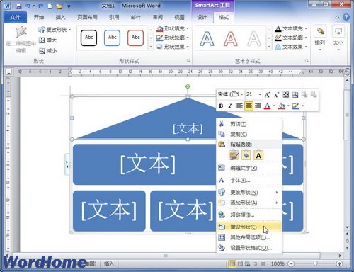Viewport: 354px width, 272px height.
Task: Click the Open folder icon in quick access toolbar
Action: pos(59,6)
